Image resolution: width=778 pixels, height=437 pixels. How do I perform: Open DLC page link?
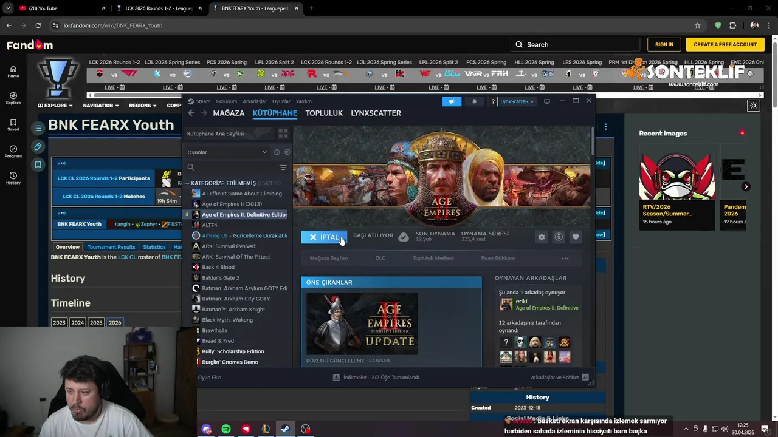click(380, 258)
